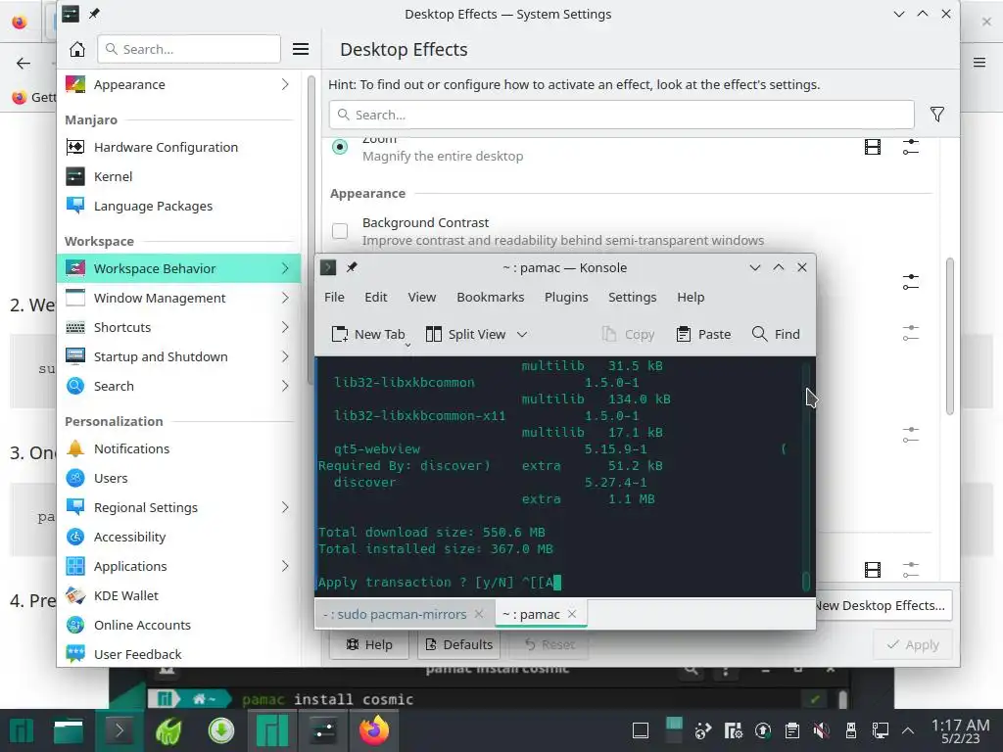Focus the sidebar Search field
This screenshot has width=1003, height=752.
(x=189, y=49)
